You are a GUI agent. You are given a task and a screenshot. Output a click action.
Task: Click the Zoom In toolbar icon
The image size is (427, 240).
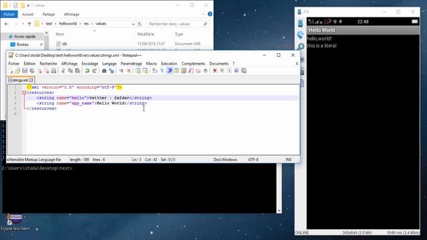pyautogui.click(x=121, y=71)
